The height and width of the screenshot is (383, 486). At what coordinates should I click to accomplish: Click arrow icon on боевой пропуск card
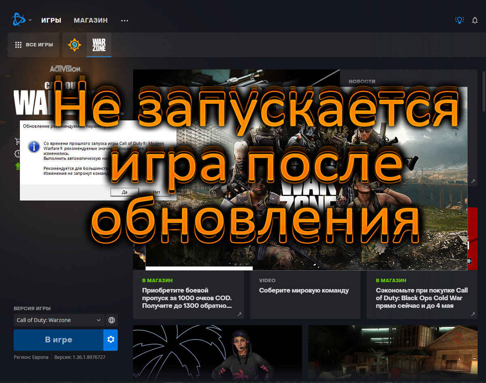[239, 314]
